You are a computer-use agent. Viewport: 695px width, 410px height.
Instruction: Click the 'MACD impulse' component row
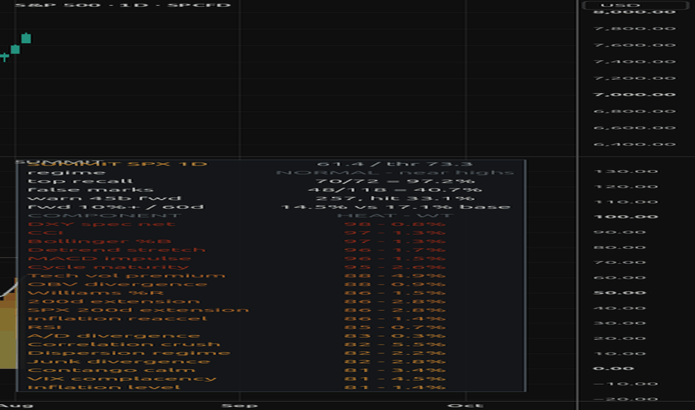[x=110, y=259]
